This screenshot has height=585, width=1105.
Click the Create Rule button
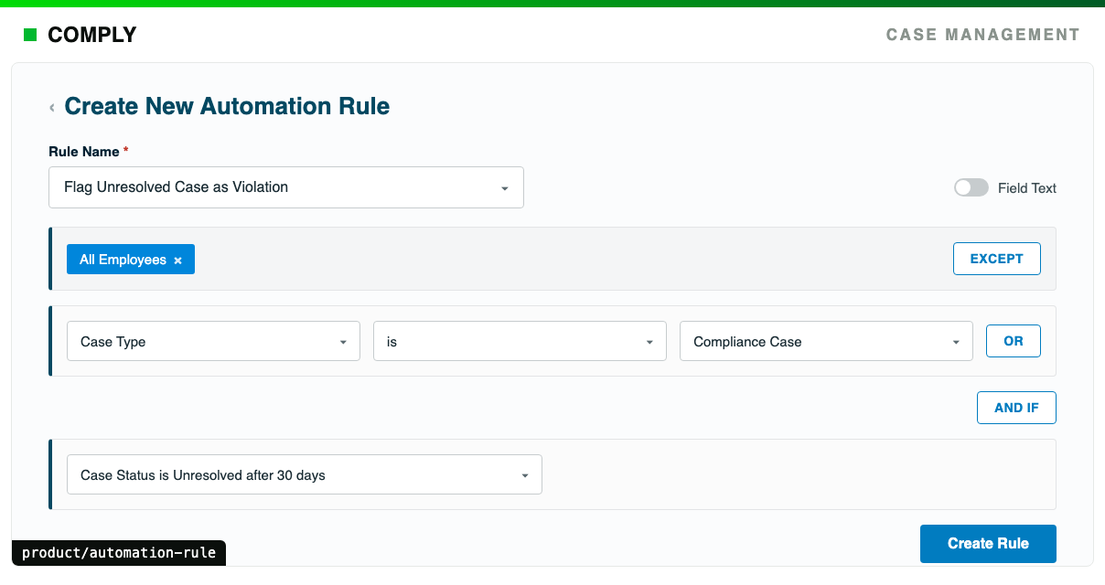(x=988, y=544)
